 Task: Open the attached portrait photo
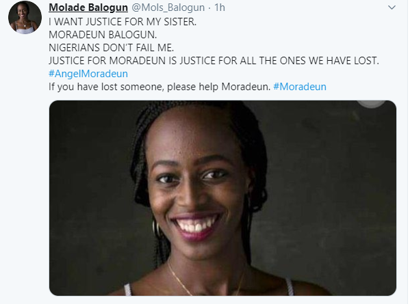(x=222, y=198)
